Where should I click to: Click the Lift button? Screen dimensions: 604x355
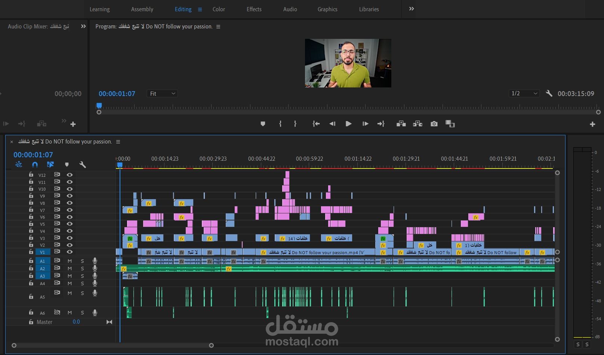coord(401,124)
